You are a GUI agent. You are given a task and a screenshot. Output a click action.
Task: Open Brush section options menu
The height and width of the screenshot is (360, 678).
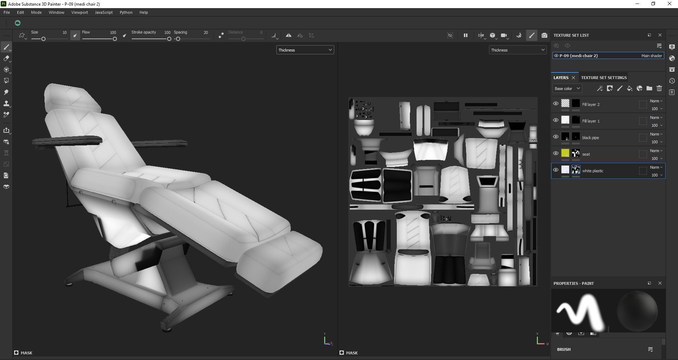pos(650,349)
